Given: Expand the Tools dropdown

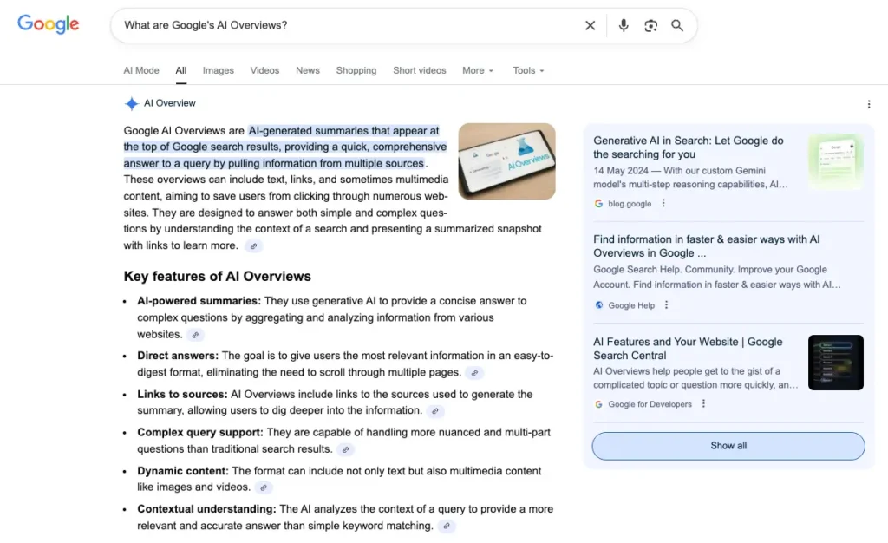Looking at the screenshot, I should (x=528, y=70).
